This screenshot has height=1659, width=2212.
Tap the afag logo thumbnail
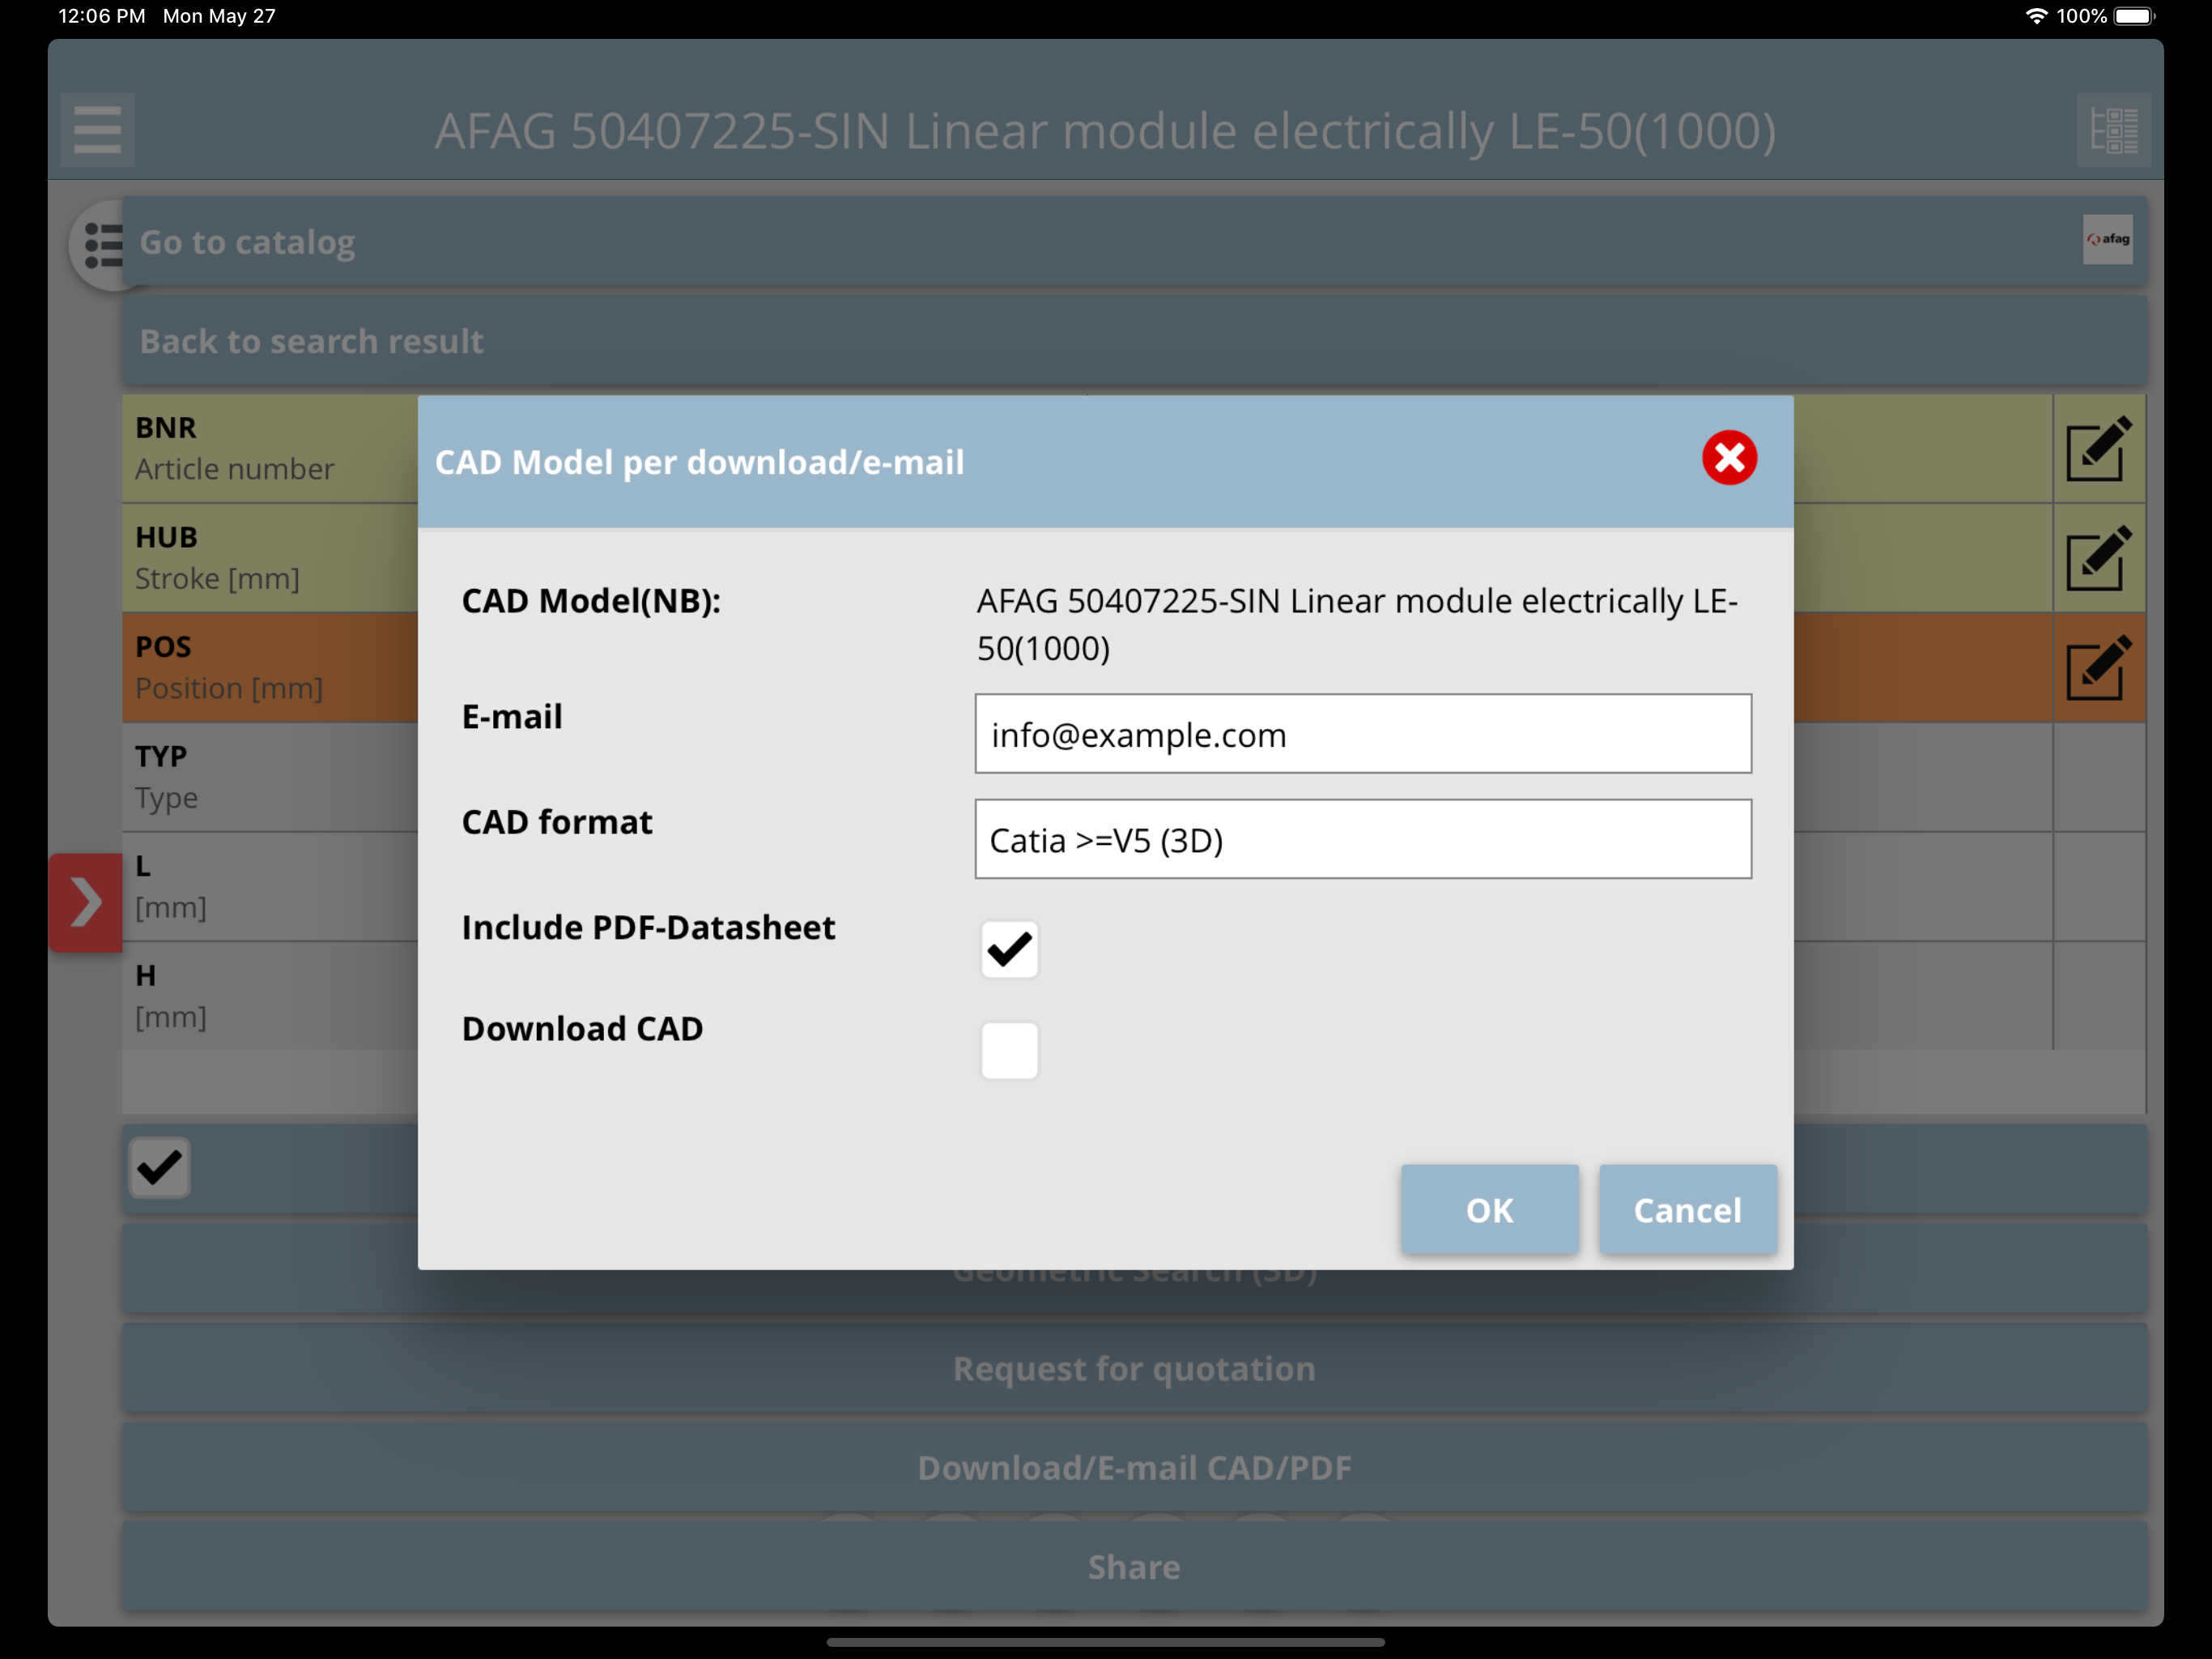click(x=2107, y=240)
